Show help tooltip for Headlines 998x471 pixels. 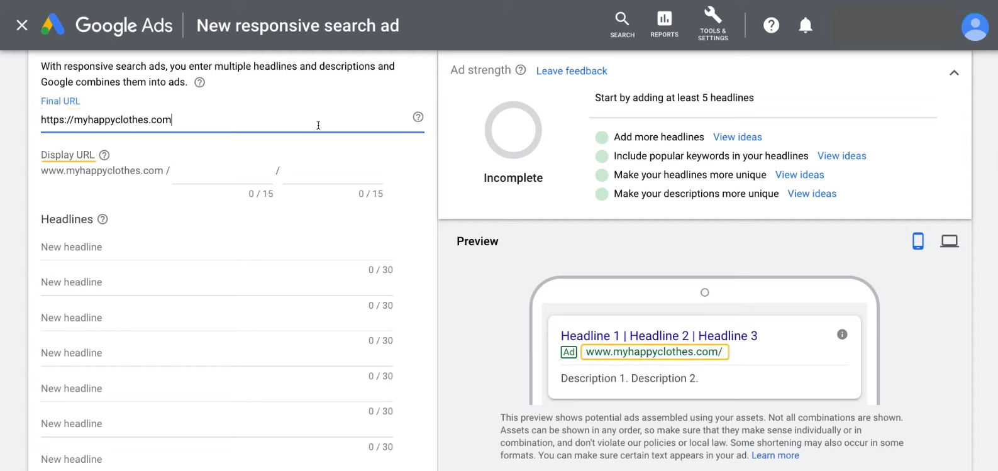[103, 219]
